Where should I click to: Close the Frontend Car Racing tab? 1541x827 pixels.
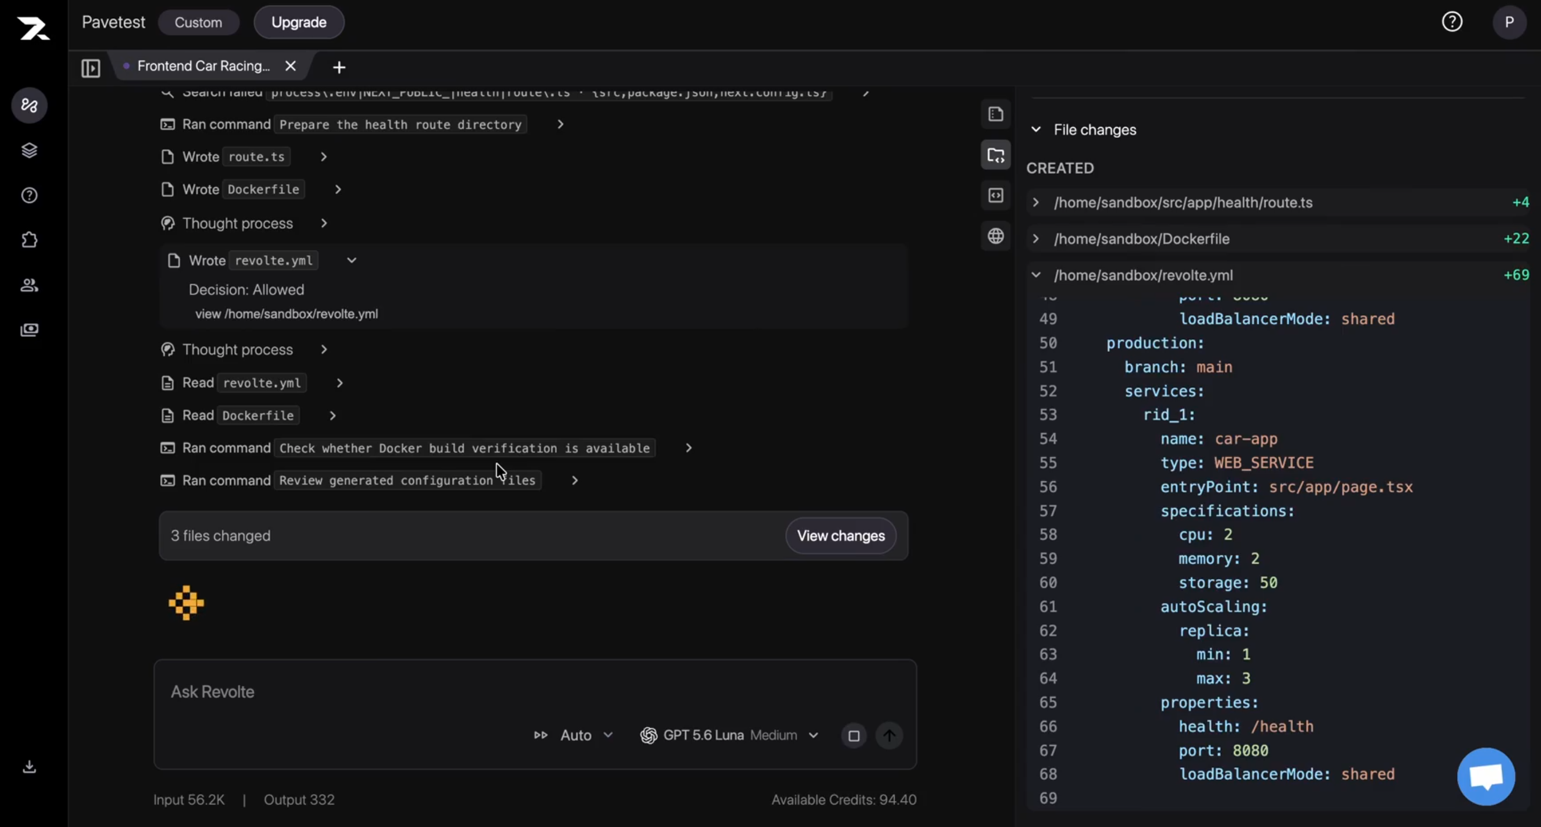(291, 66)
